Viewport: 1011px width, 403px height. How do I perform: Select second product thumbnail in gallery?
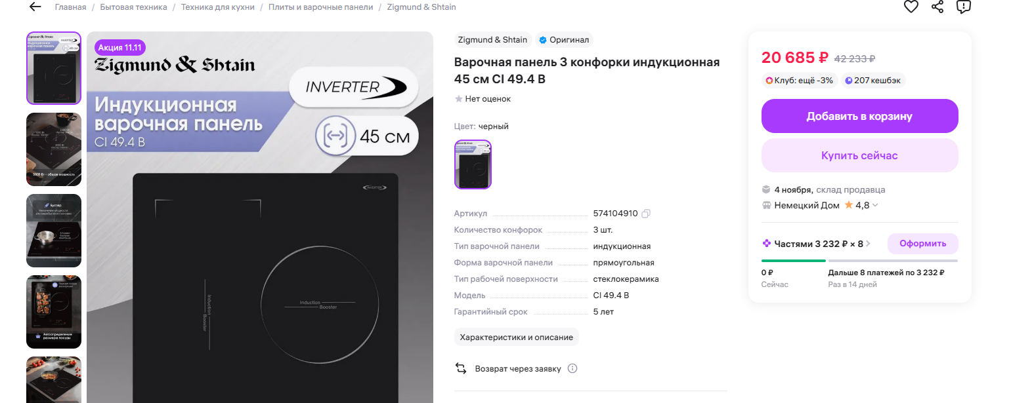(x=54, y=149)
